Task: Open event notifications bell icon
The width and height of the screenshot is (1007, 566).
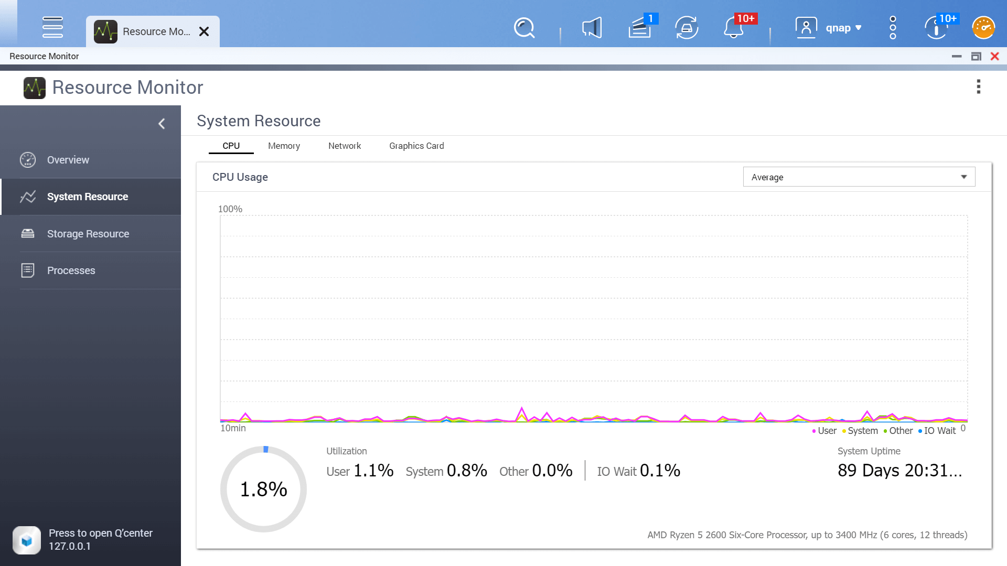Action: tap(734, 28)
